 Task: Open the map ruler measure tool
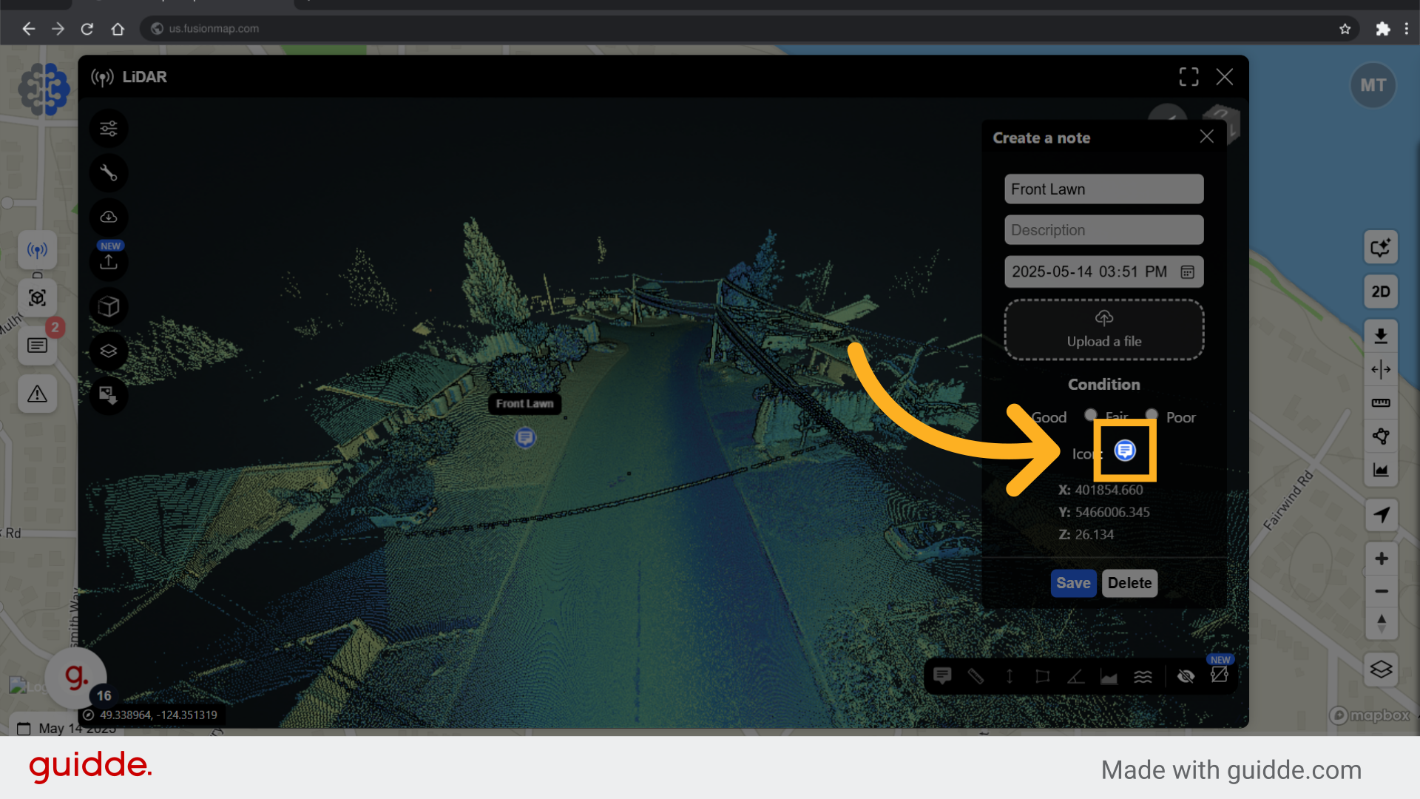pyautogui.click(x=1380, y=403)
